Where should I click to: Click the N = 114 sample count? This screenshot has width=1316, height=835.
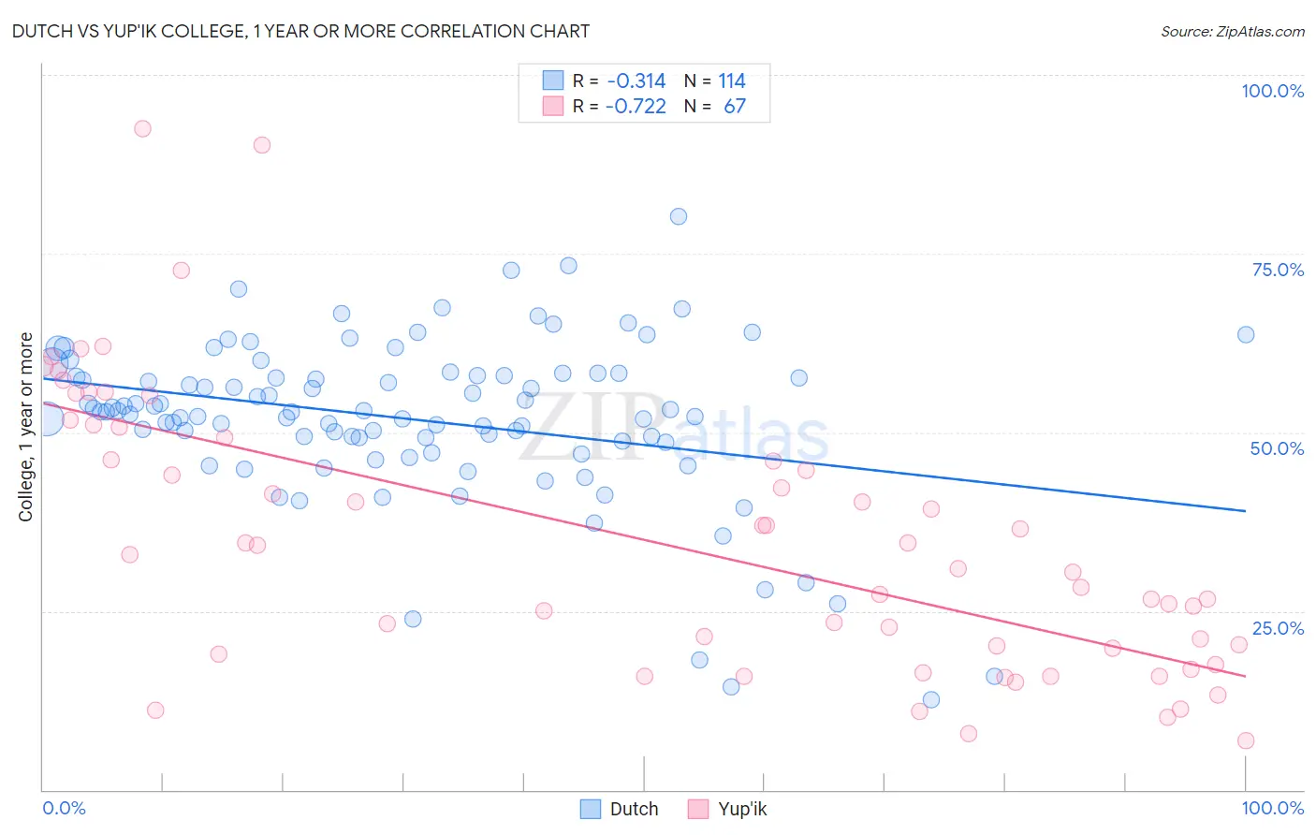point(715,81)
